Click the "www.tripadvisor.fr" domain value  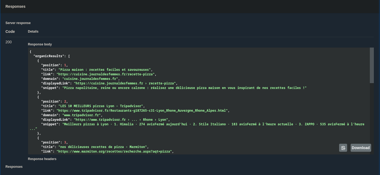pos(82,115)
